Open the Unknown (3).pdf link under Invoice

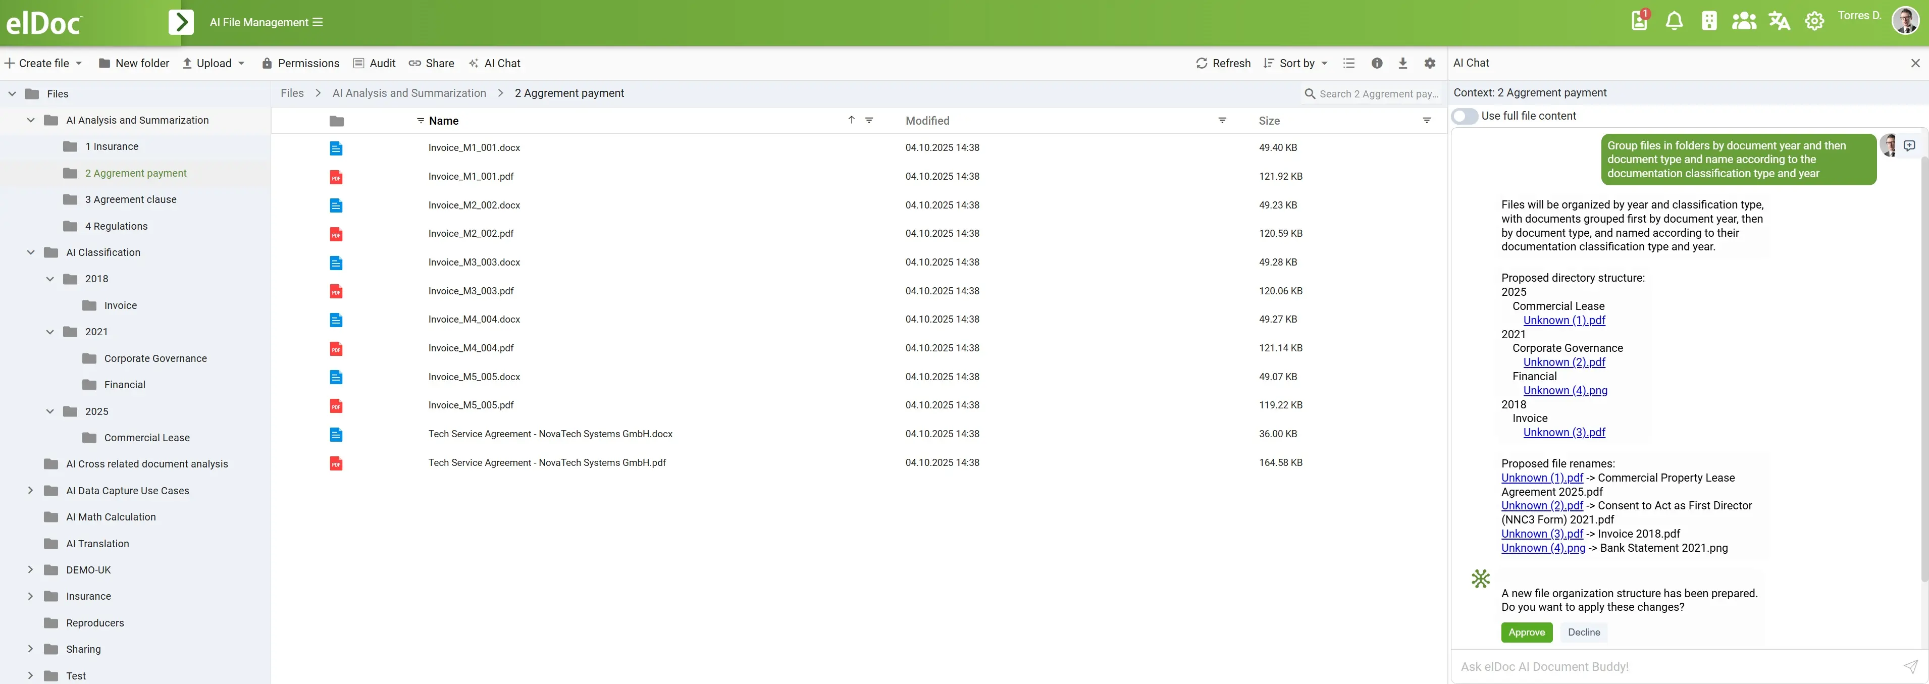coord(1563,432)
